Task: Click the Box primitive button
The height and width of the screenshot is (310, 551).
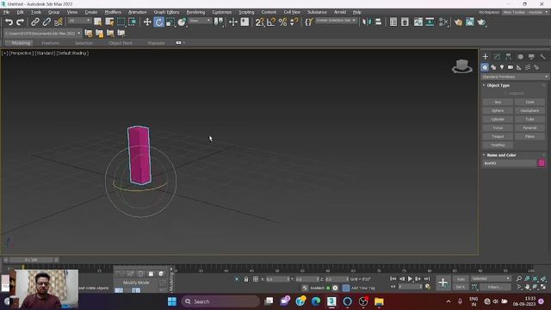Action: [x=498, y=102]
